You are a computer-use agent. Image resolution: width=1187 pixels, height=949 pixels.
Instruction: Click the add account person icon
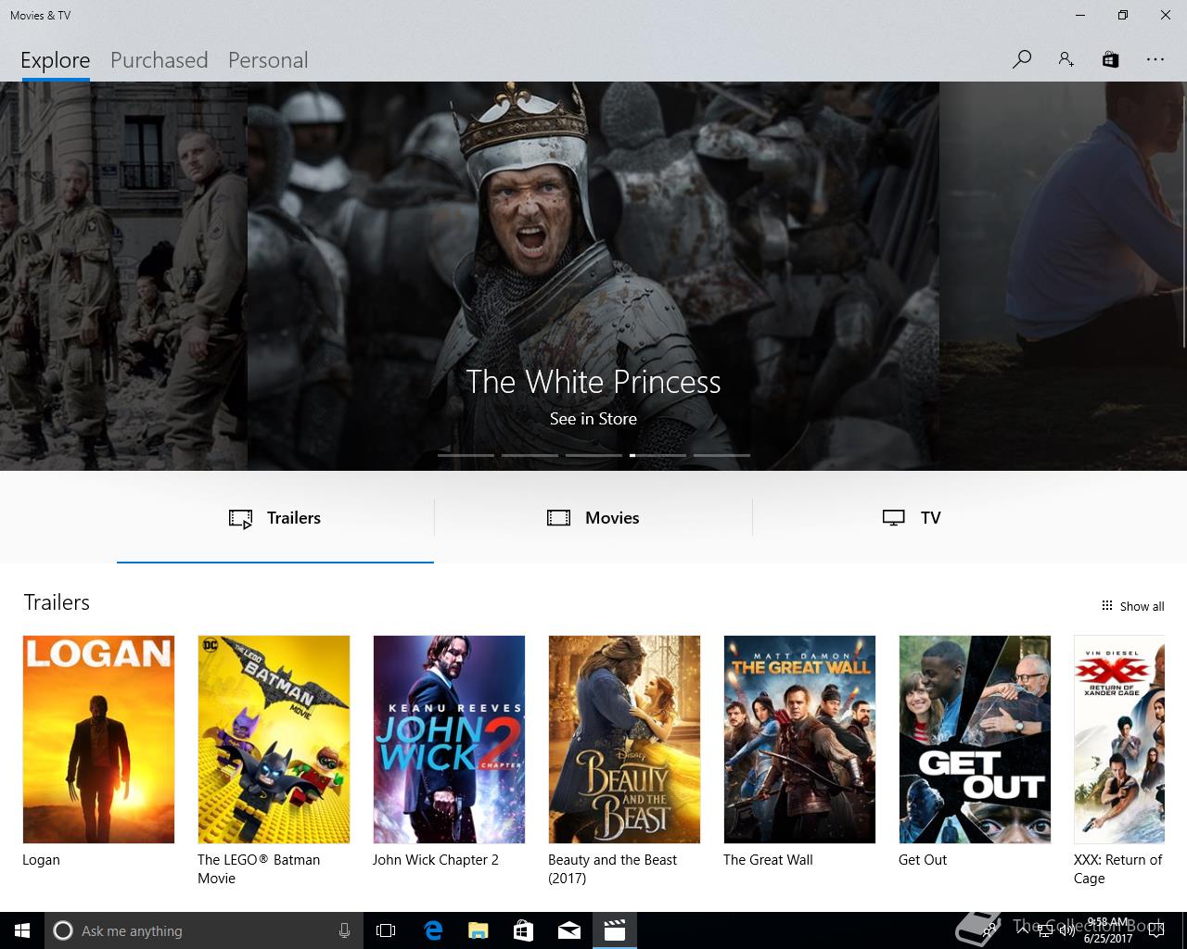point(1066,59)
